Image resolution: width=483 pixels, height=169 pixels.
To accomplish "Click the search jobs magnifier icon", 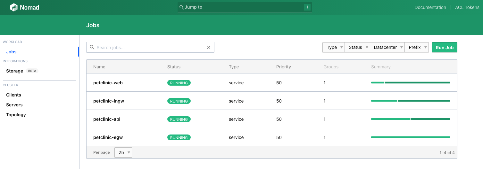I will 92,47.
